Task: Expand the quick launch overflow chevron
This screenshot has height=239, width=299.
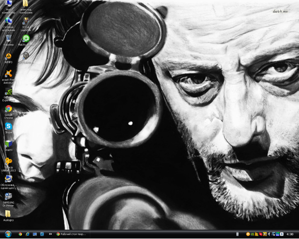Action: pos(51,234)
